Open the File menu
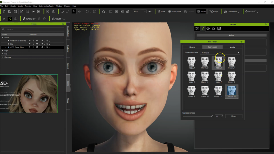Image resolution: width=274 pixels, height=154 pixels. (1, 6)
